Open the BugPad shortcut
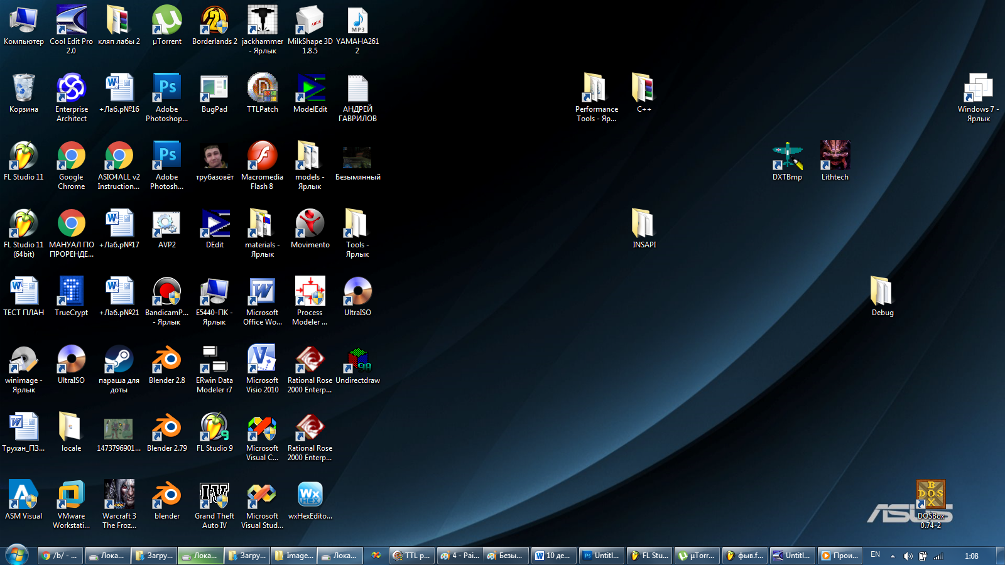The width and height of the screenshot is (1005, 565). coord(215,94)
